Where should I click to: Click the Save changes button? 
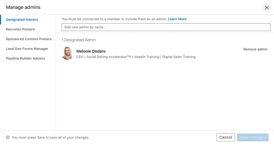[x=253, y=137]
